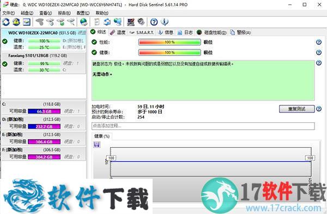Image resolution: width=327 pixels, height=214 pixels.
Task: Click the help icon beside green status box
Action: pos(319,63)
